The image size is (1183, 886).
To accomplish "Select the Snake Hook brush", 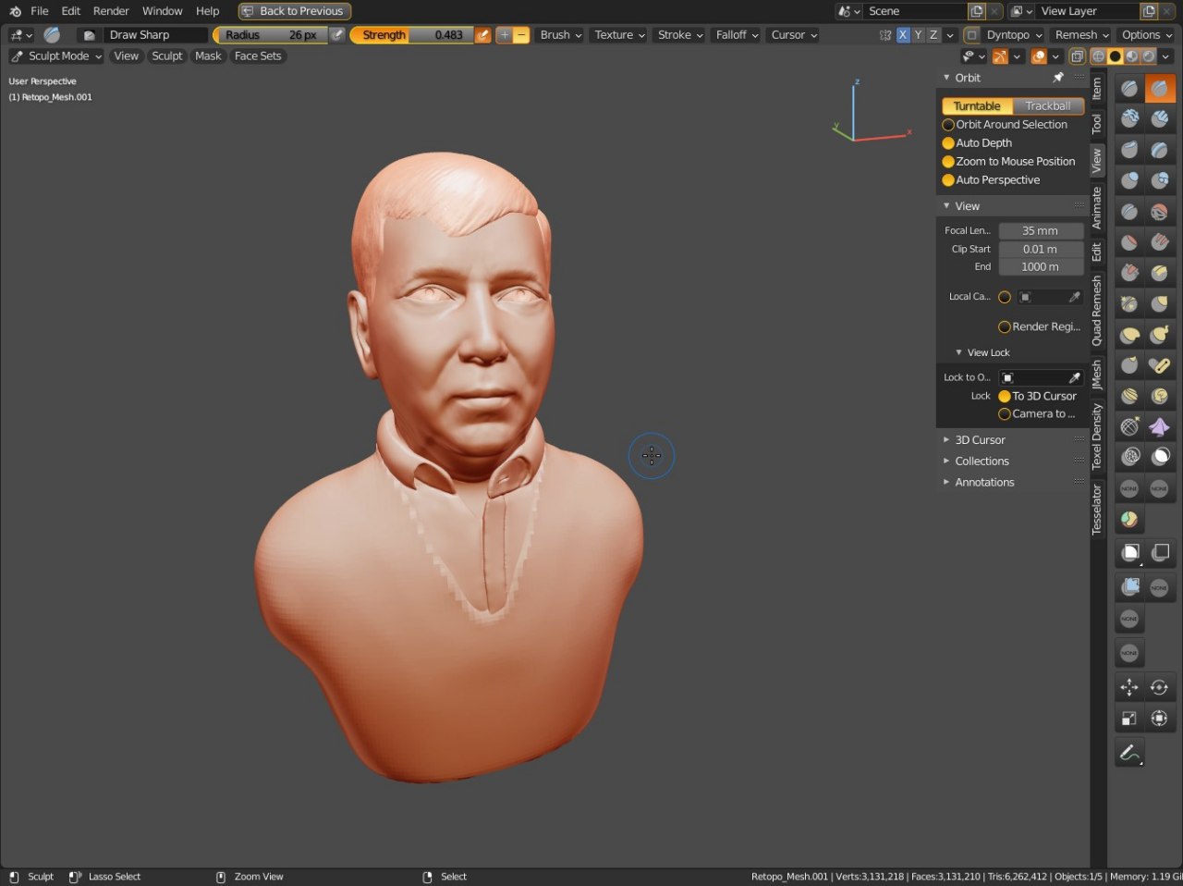I will [x=1160, y=335].
